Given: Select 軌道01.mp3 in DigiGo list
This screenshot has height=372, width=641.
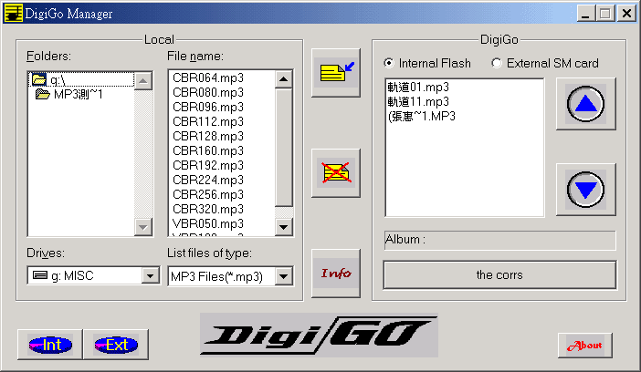Looking at the screenshot, I should point(418,87).
